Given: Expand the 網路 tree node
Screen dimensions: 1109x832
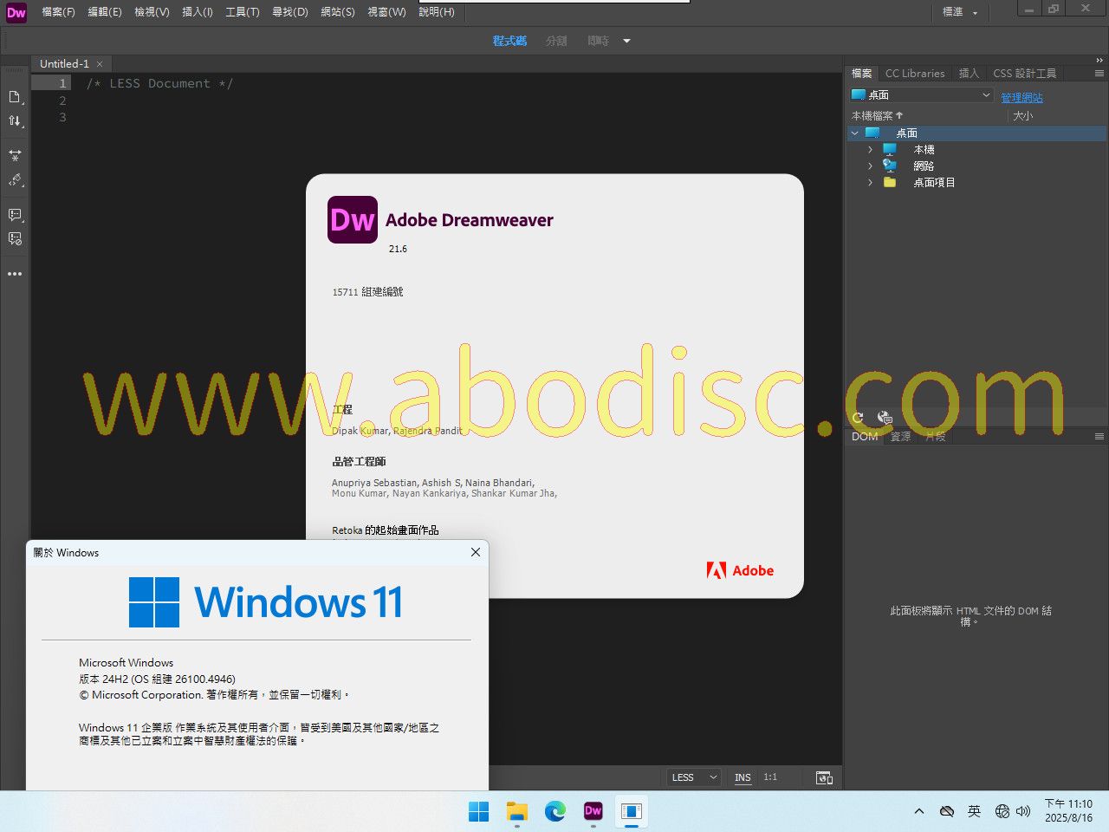Looking at the screenshot, I should tap(871, 166).
